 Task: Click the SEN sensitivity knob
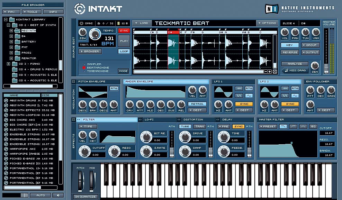pos(315,65)
